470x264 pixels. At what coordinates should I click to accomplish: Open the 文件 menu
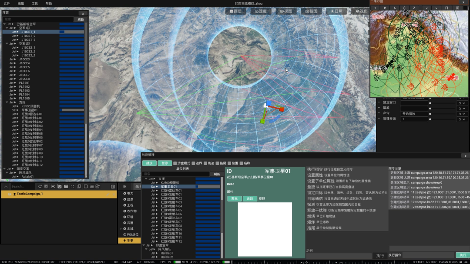coord(7,3)
